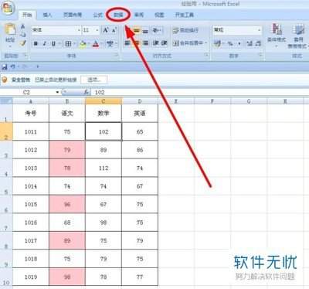Open the number format dropdown
309x289 pixels.
259,30
